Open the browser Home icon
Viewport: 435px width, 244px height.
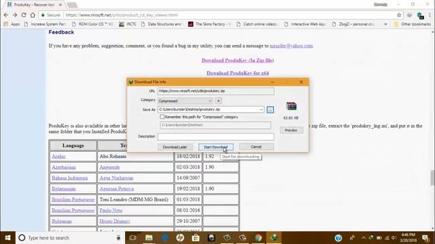(33, 15)
